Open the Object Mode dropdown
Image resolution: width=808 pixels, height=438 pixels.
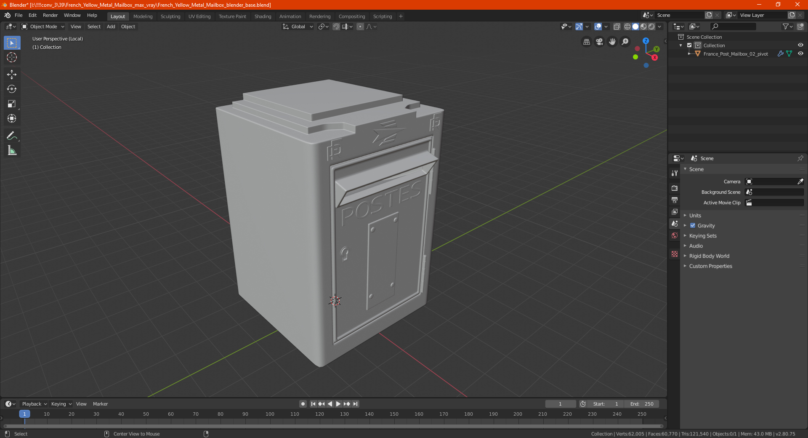43,27
